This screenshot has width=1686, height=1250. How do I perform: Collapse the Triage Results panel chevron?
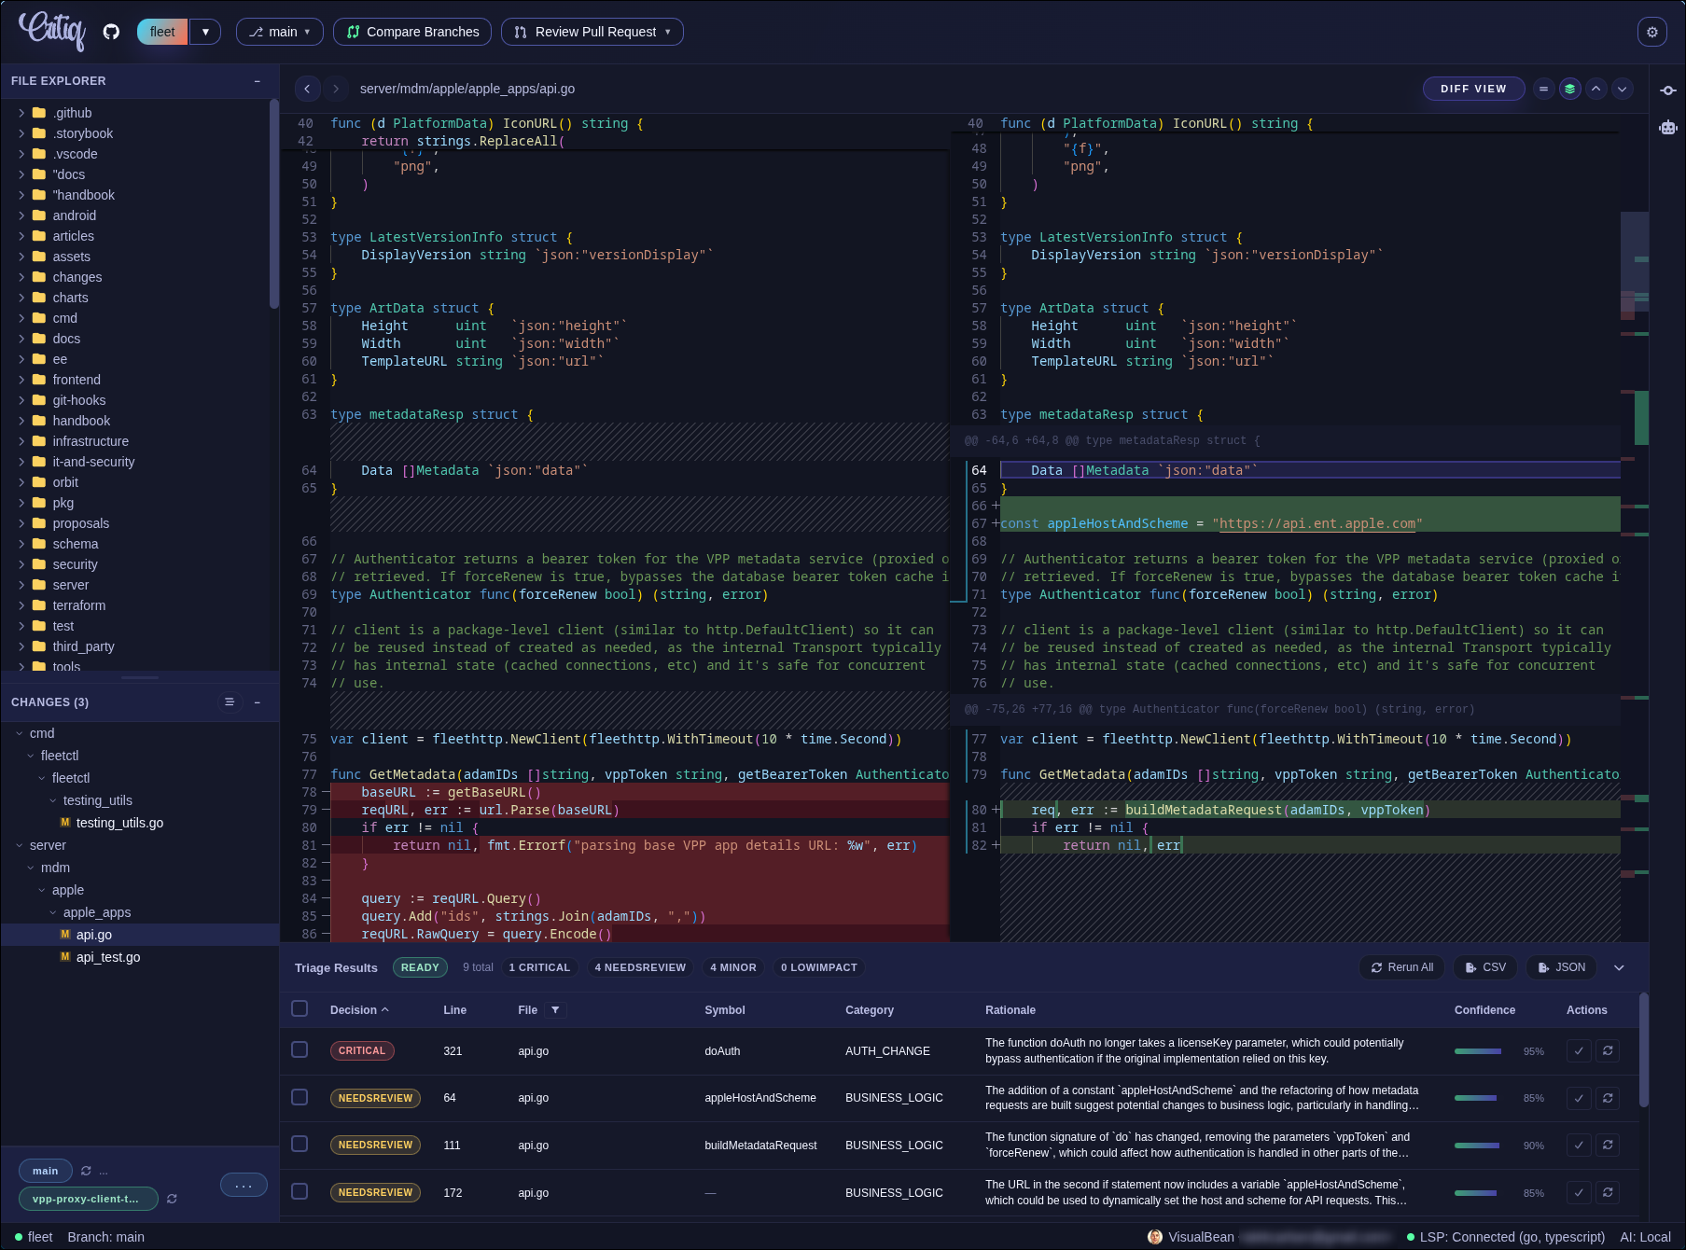(x=1619, y=967)
